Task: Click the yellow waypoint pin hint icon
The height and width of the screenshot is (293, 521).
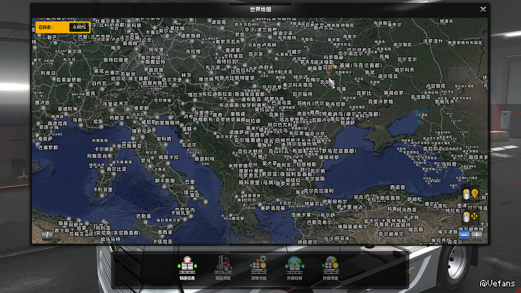Action: [x=475, y=194]
